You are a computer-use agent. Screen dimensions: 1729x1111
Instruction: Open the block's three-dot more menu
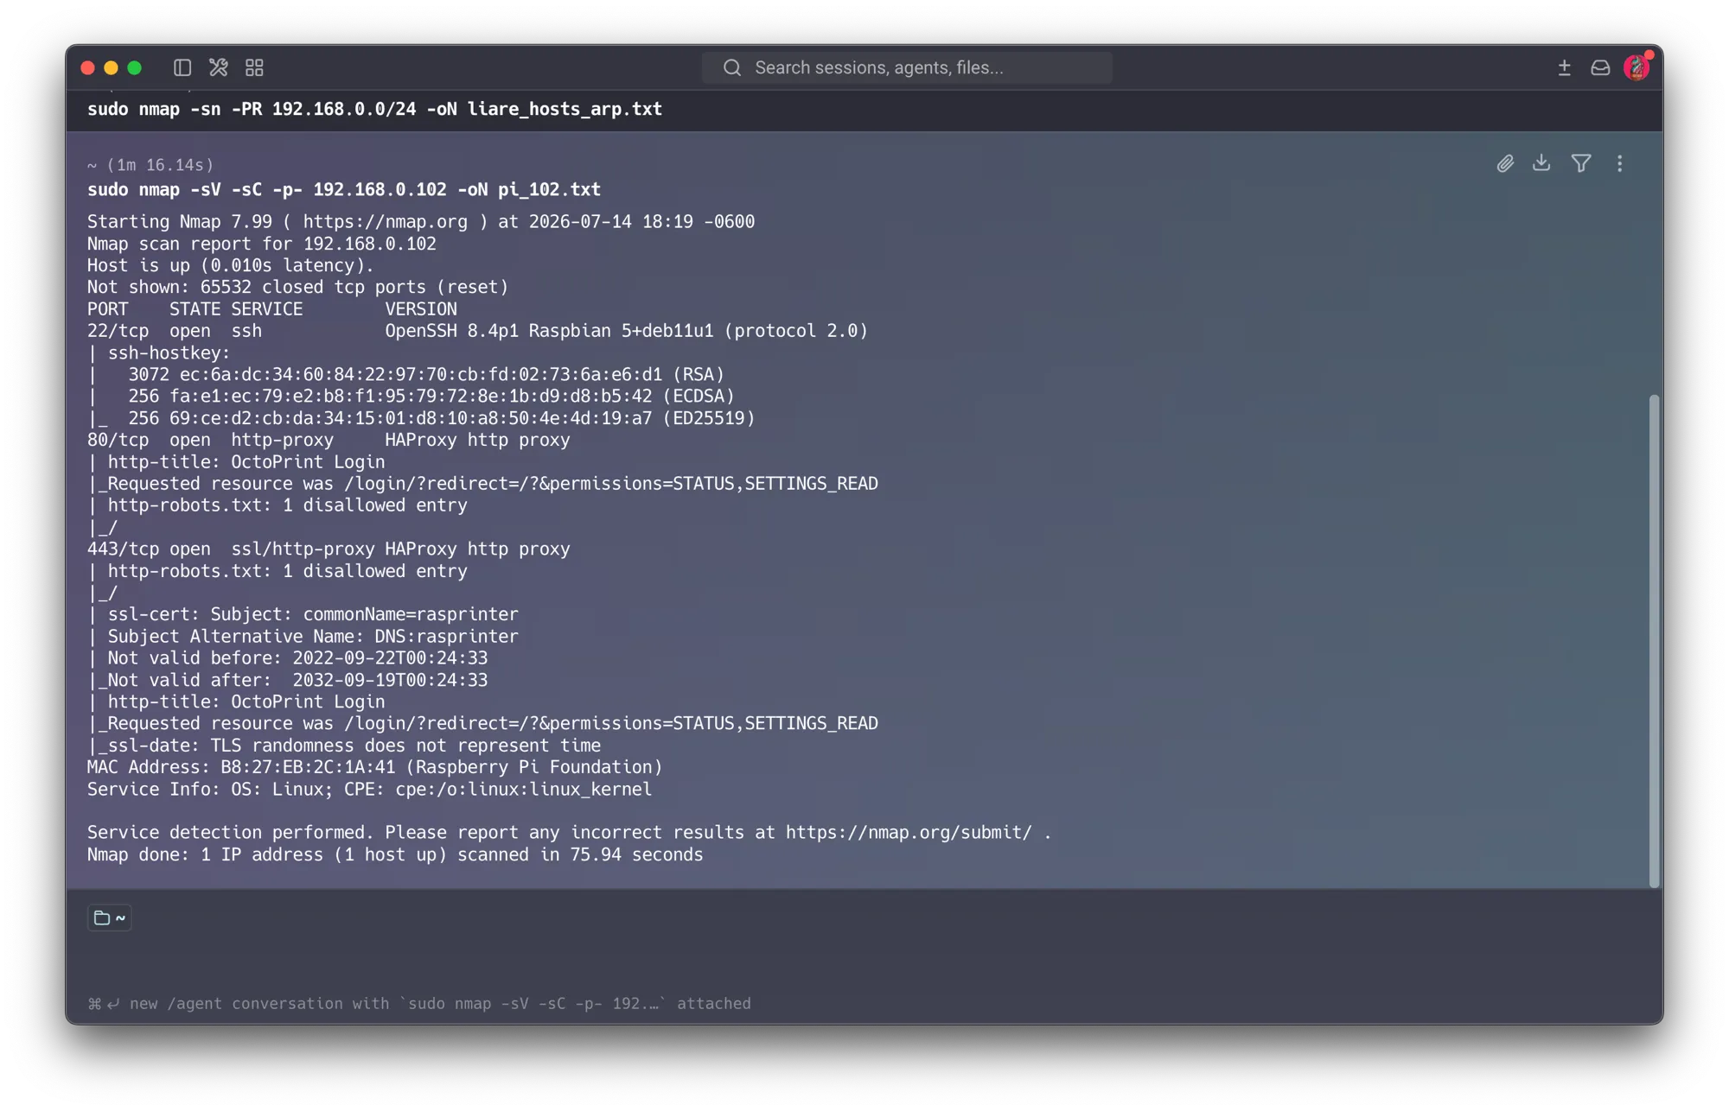1620,163
